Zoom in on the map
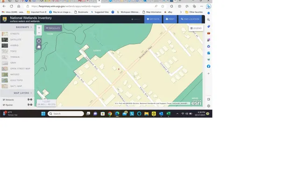299x191 pixels. tap(39, 28)
